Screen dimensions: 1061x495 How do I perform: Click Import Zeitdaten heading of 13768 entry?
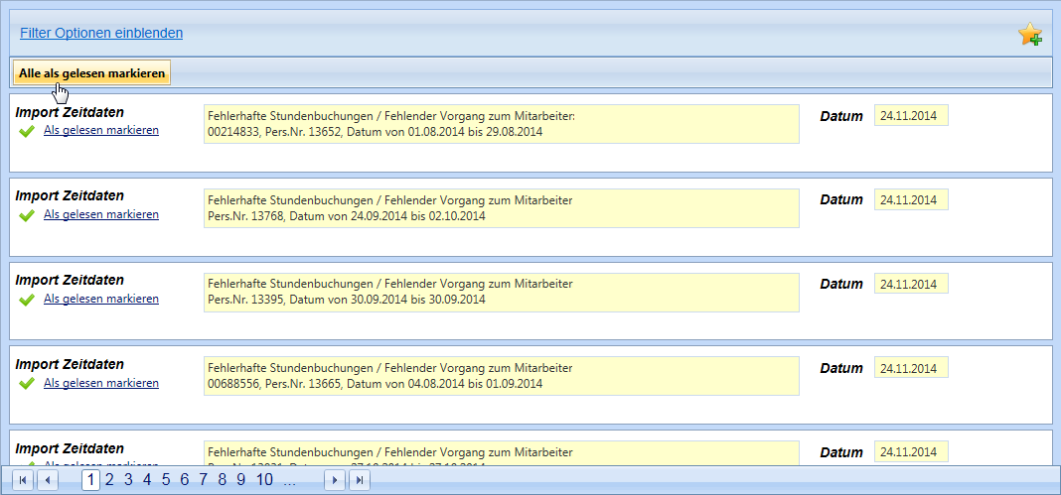click(70, 195)
